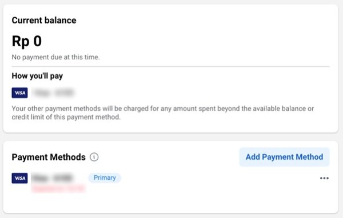Click the info icon beside Payment Methods
The height and width of the screenshot is (218, 343).
tap(94, 157)
